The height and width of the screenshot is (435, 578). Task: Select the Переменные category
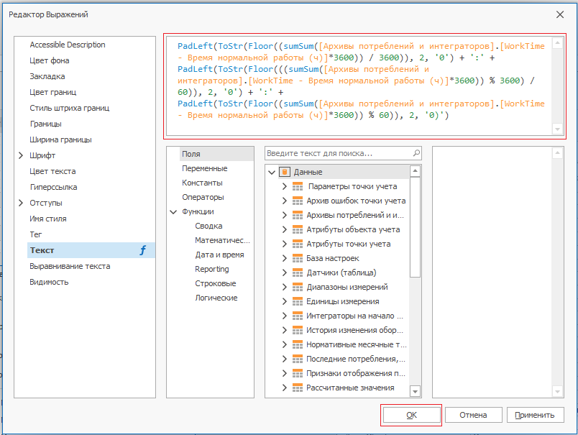(x=205, y=168)
